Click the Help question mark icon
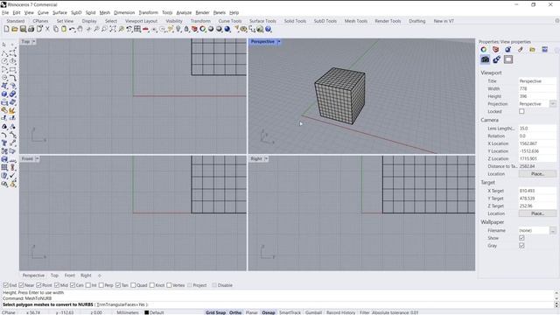560x315 pixels. click(x=269, y=29)
